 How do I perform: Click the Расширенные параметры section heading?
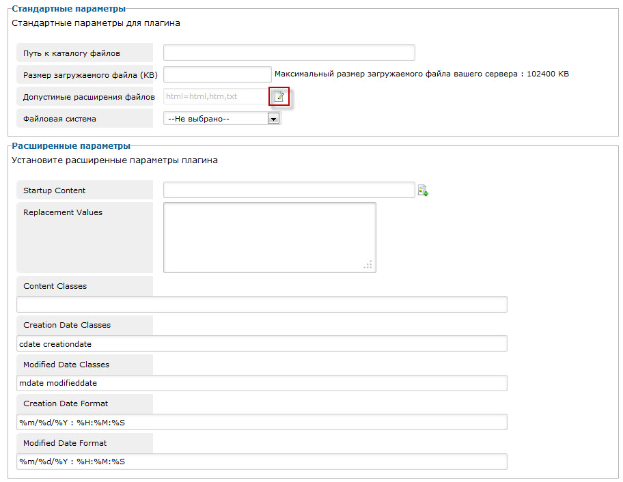[x=71, y=146]
